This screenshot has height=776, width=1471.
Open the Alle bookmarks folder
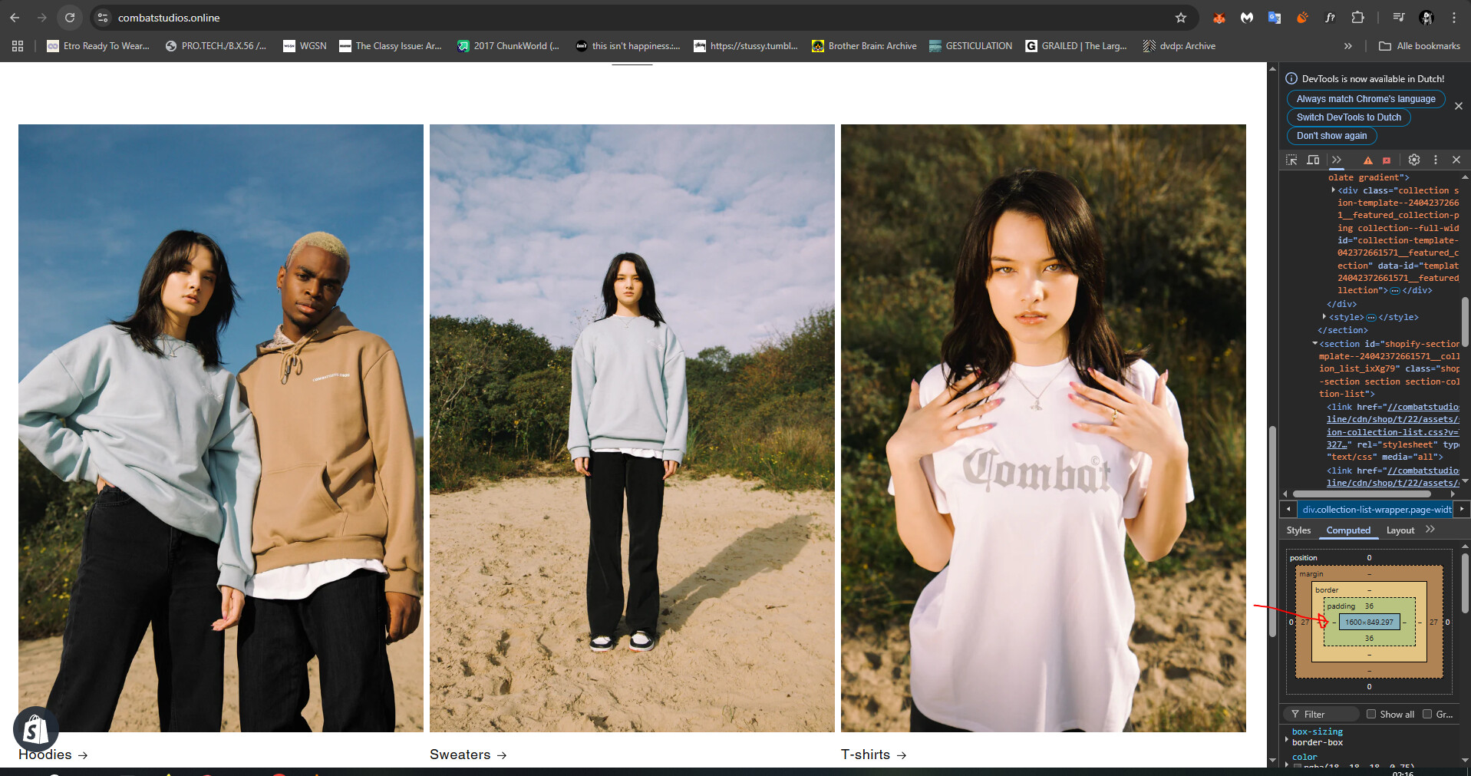(1420, 46)
